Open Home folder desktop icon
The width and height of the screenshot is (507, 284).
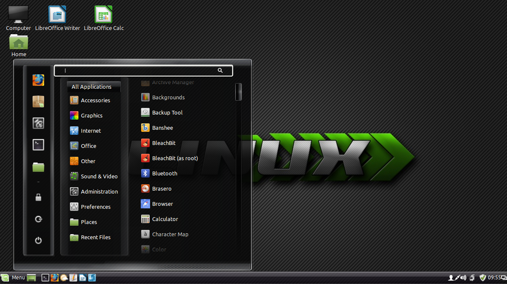point(18,46)
